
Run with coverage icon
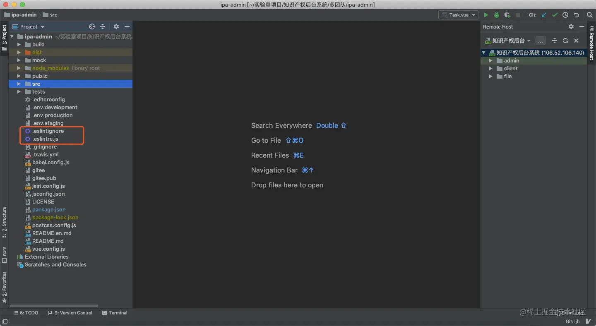pos(507,15)
